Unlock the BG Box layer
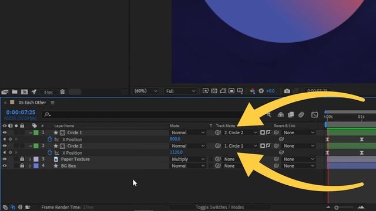376x211 pixels. 22,165
